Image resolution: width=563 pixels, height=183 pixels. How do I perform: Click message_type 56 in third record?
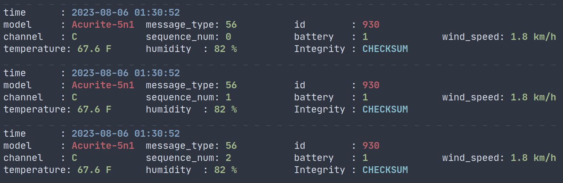point(231,146)
